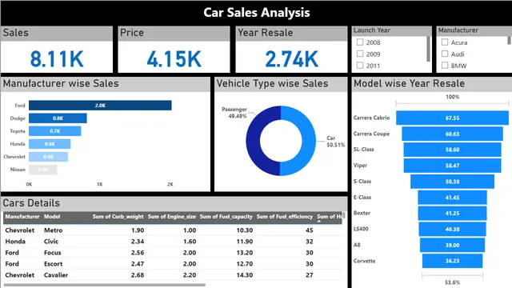This screenshot has width=512, height=288.
Task: Click the Launch Year slicer header
Action: [x=371, y=30]
